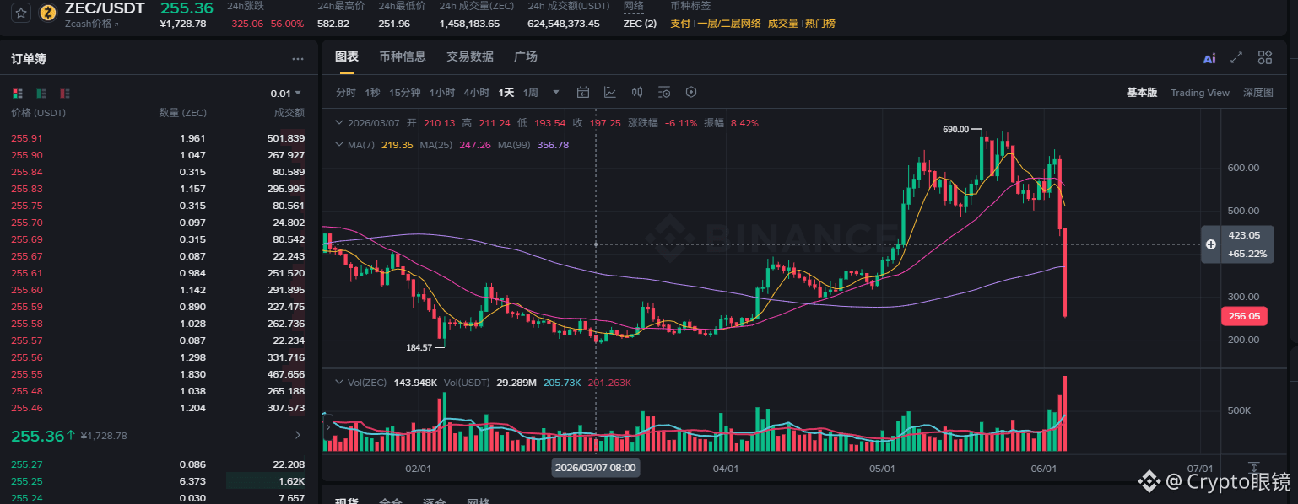Switch to the 图表 tab

pyautogui.click(x=347, y=56)
